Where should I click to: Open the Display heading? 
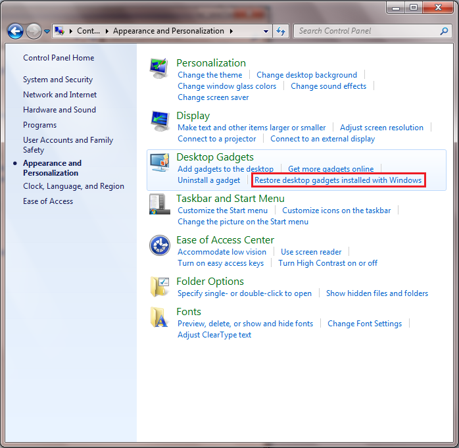click(193, 116)
